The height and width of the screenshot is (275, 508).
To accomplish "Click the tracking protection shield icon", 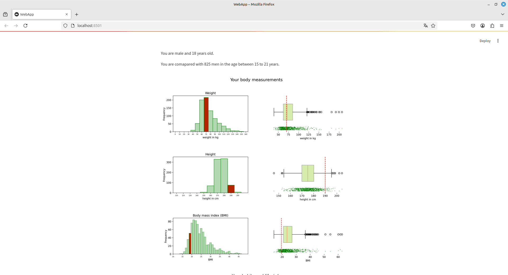I will pos(65,26).
